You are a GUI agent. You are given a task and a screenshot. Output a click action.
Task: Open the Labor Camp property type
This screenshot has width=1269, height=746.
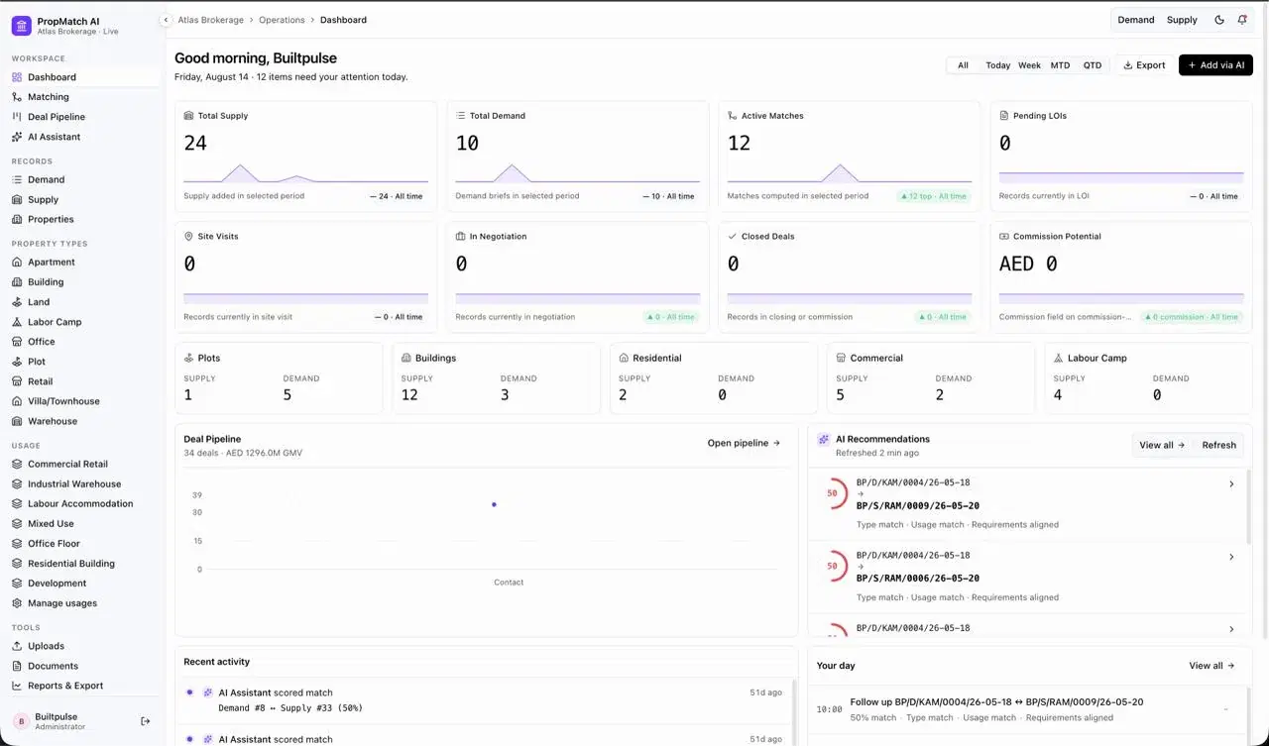point(81,322)
